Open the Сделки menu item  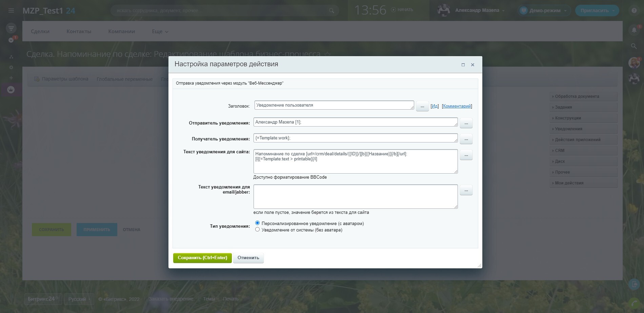(x=40, y=31)
